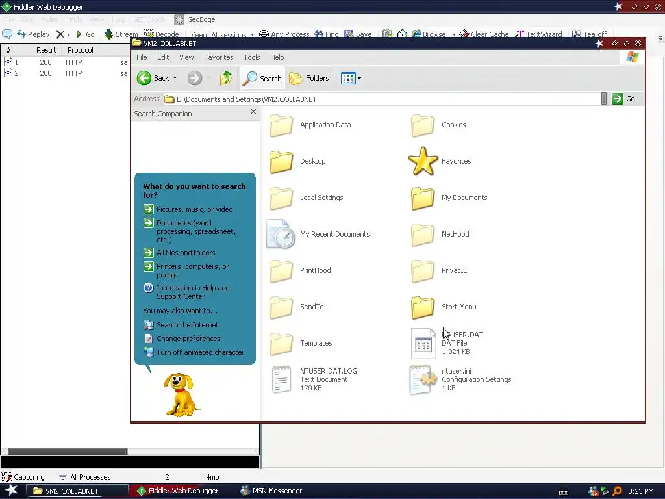The image size is (665, 499).
Task: Select the Templates folder
Action: click(x=301, y=343)
